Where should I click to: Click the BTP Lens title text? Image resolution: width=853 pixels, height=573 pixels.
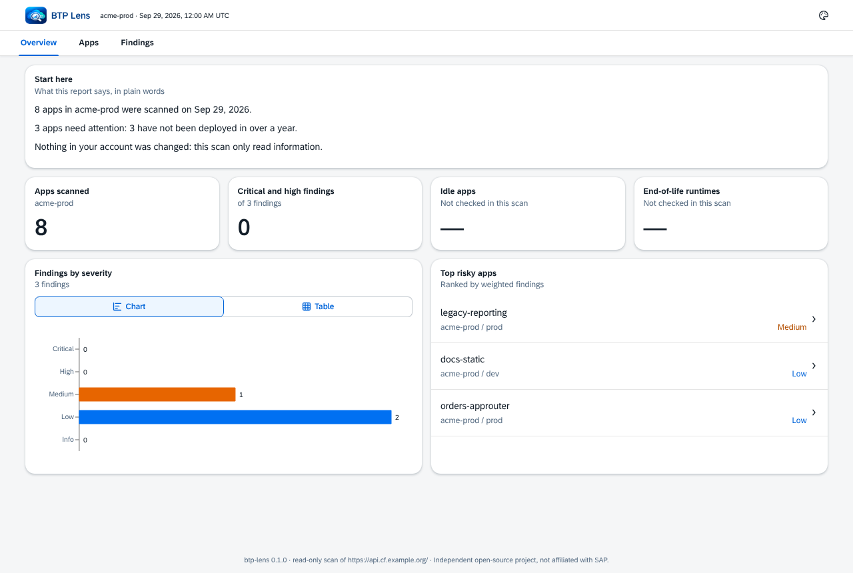tap(71, 15)
